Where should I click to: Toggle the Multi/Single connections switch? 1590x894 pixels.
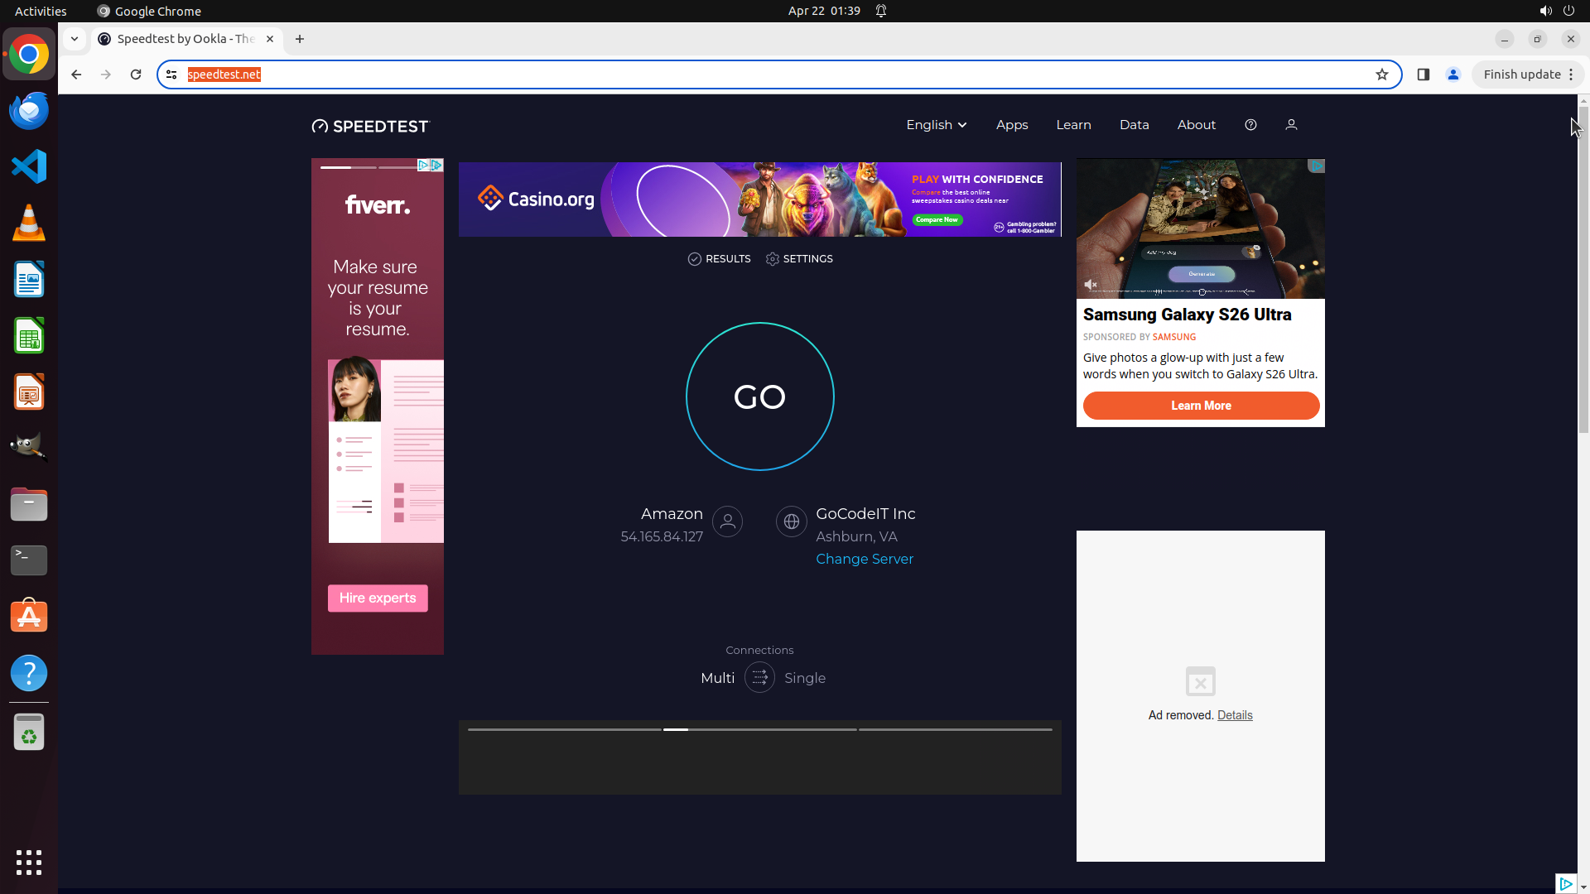tap(759, 678)
